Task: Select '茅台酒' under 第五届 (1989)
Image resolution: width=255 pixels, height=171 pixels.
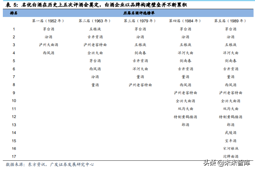Action: click(230, 29)
